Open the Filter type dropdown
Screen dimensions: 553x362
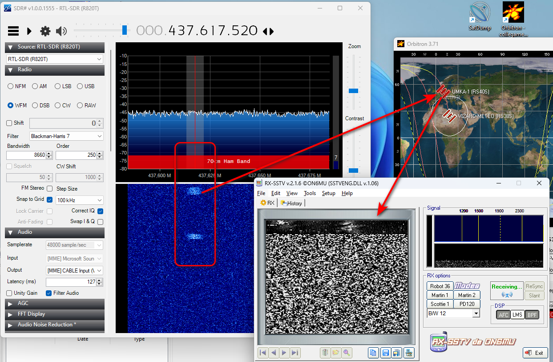[67, 136]
